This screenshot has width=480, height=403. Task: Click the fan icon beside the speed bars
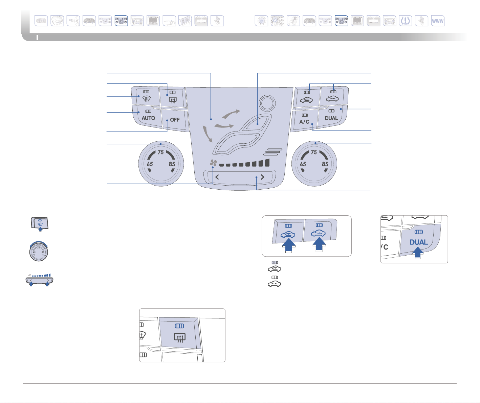(213, 163)
